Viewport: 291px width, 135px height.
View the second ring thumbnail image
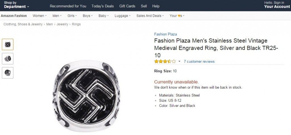pos(8,59)
